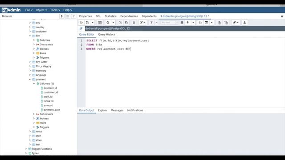285x160 pixels.
Task: Collapse the film table node
Action: tap(30, 36)
